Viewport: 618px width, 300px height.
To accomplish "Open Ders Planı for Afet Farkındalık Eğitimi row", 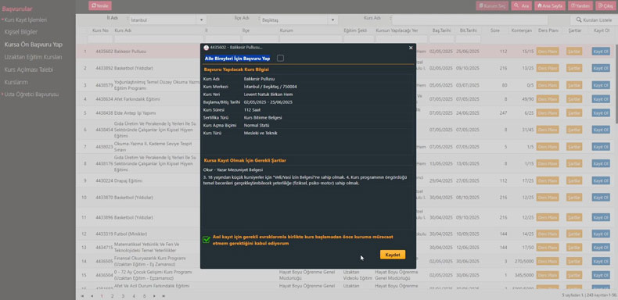I will [x=548, y=99].
